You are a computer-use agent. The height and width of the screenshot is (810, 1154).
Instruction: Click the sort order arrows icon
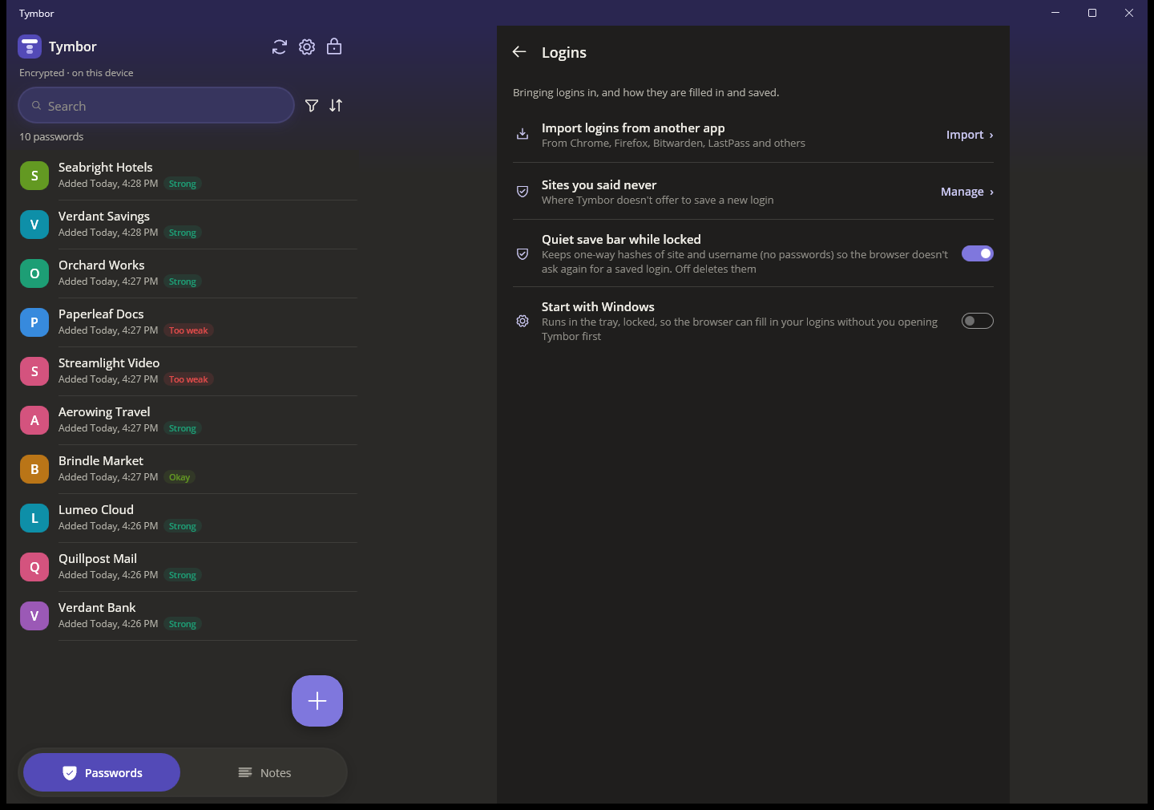tap(336, 106)
